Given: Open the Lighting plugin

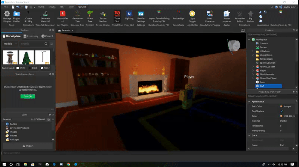Looking at the screenshot, I should pos(129,16).
